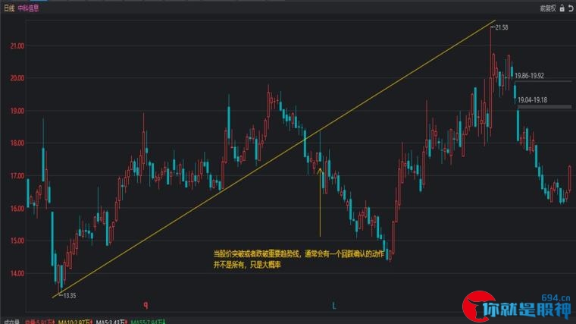
Task: Click the 中科信息 stock name
Action: click(28, 8)
